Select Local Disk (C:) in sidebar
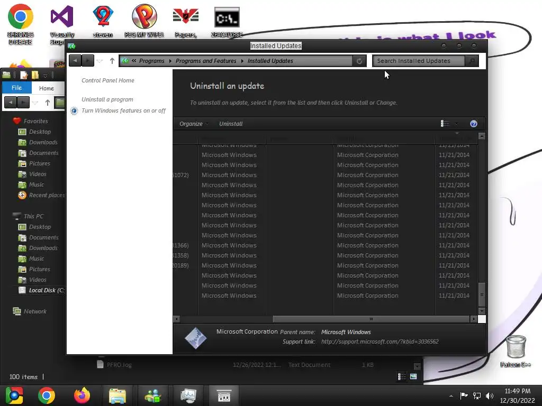This screenshot has width=542, height=406. [41, 290]
